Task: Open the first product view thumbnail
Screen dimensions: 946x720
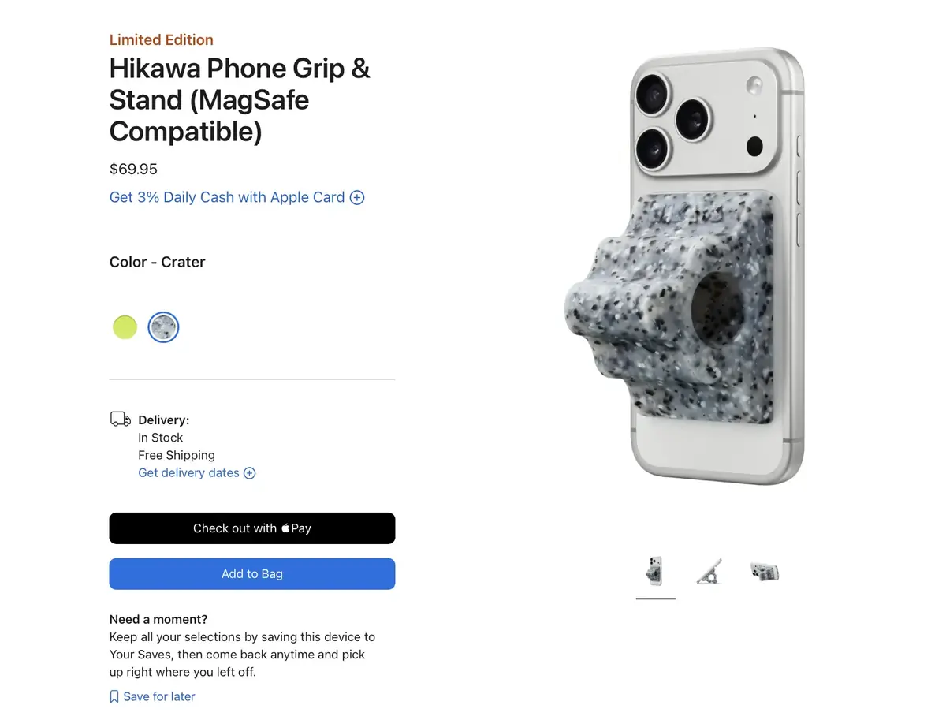Action: (x=655, y=569)
